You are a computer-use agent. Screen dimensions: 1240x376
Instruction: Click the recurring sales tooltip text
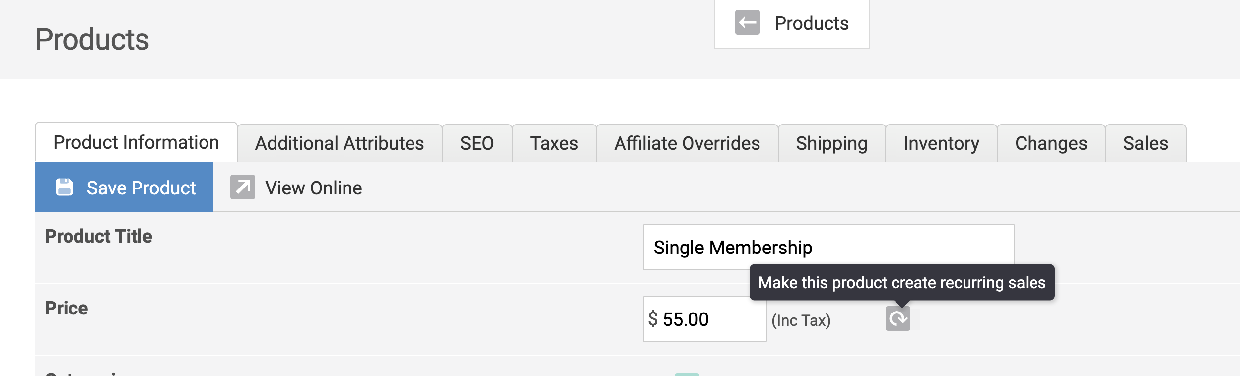pos(901,282)
